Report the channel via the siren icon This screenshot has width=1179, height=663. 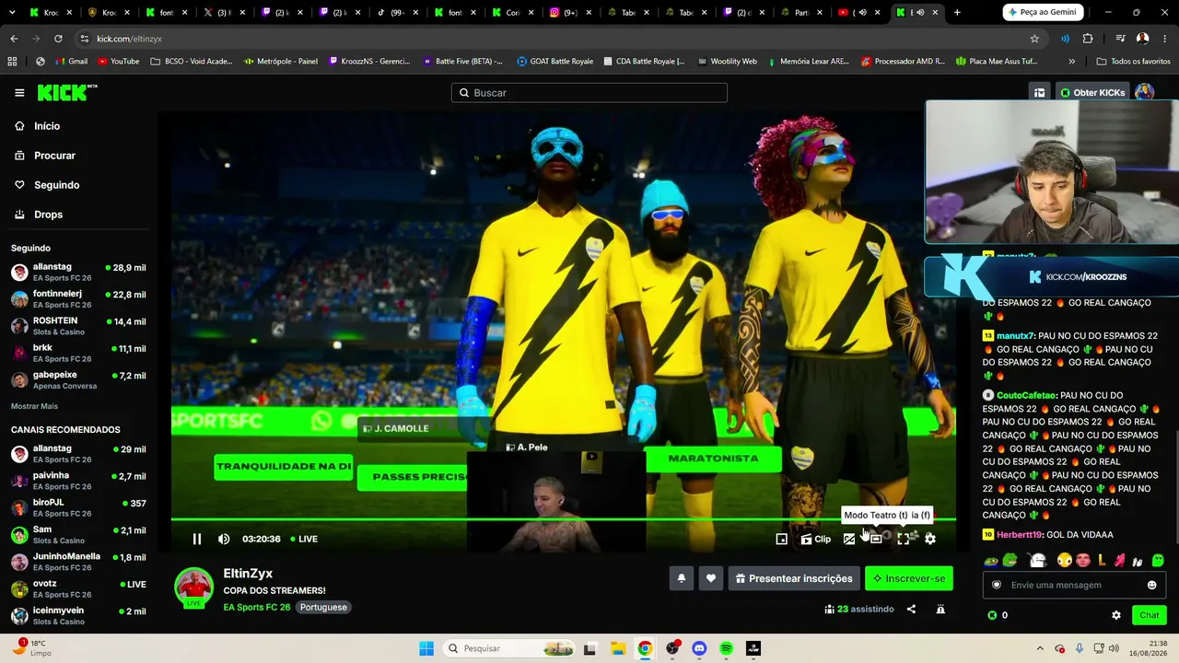(x=940, y=609)
